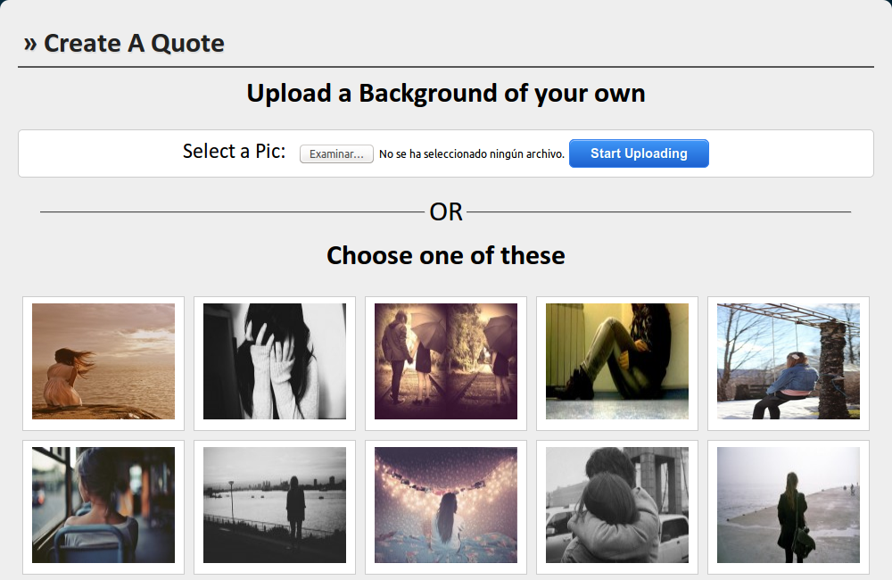Select the girl by the sea at sunset thumbnail
The width and height of the screenshot is (892, 580).
pos(103,361)
